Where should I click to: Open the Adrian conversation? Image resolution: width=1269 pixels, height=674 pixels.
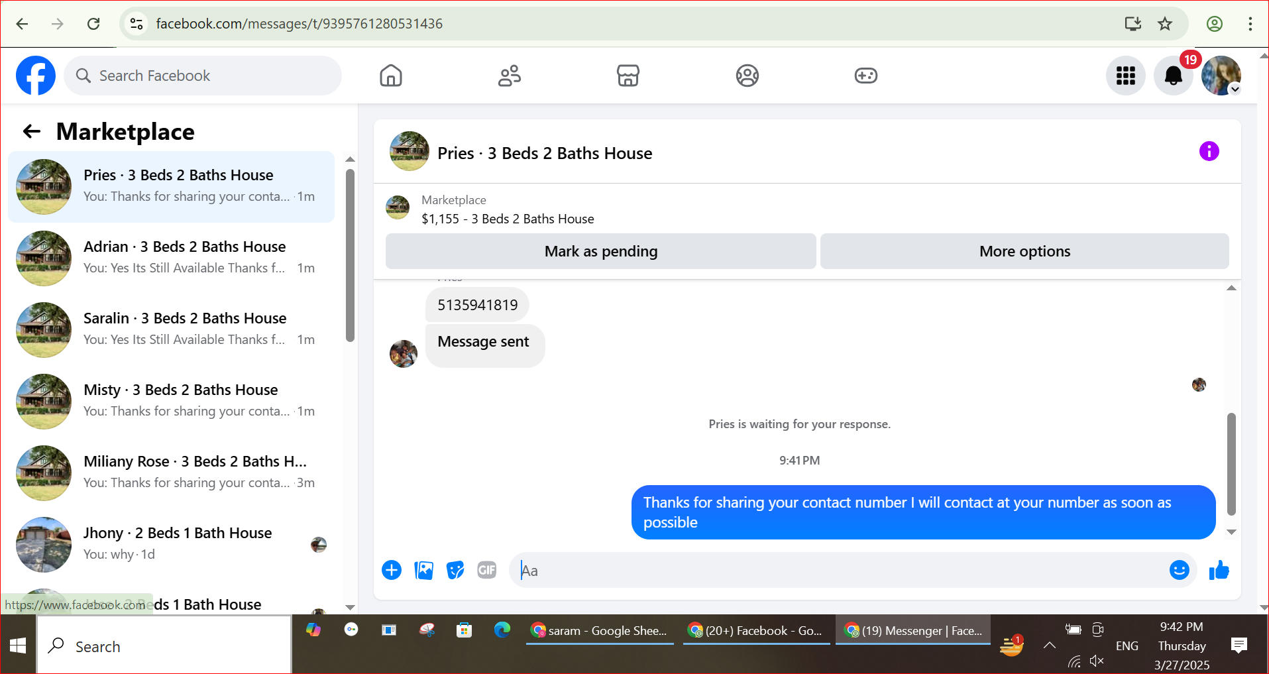[x=171, y=258]
